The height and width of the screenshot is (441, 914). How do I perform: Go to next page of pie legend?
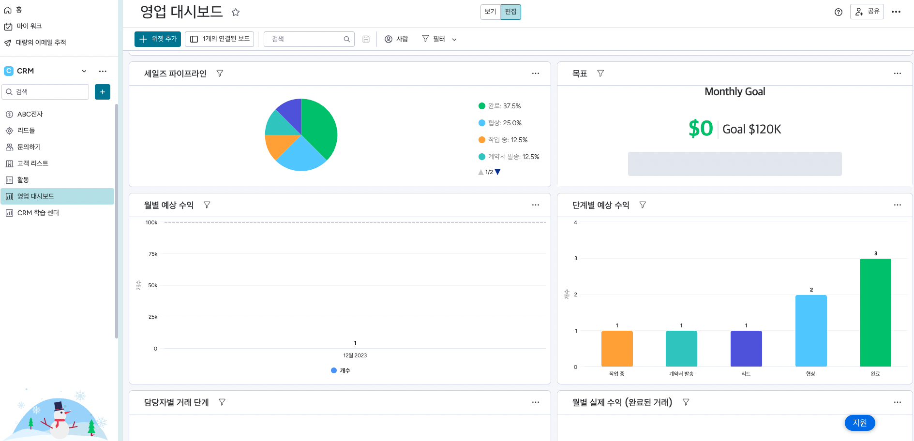coord(498,172)
